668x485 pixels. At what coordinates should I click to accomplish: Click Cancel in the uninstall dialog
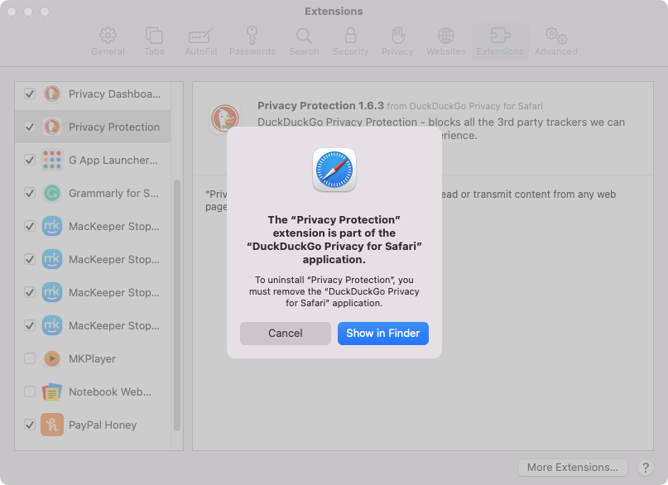pyautogui.click(x=285, y=333)
